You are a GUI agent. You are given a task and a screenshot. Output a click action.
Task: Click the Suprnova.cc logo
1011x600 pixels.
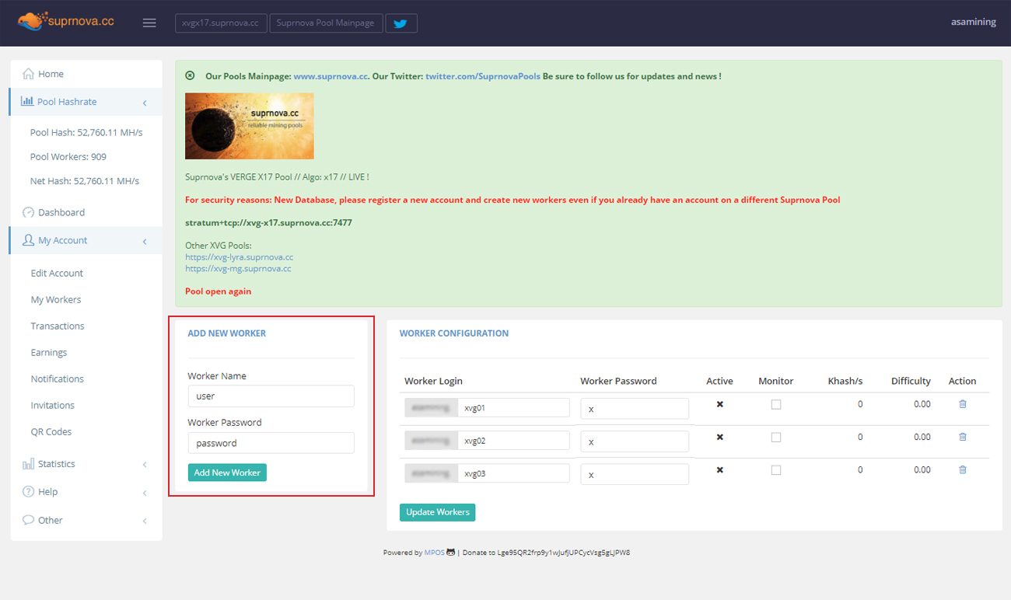[x=66, y=22]
